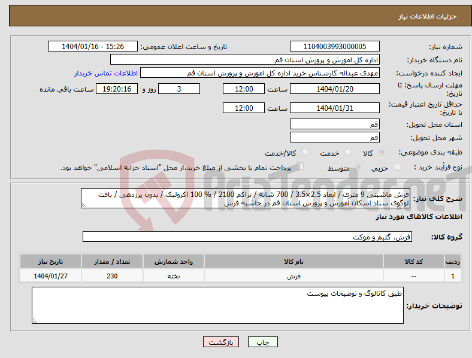Click the request creator name field
Image resolution: width=472 pixels, height=358 pixels.
pyautogui.click(x=260, y=73)
